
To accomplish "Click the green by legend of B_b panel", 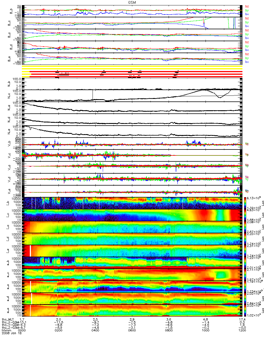I will 247,10.
